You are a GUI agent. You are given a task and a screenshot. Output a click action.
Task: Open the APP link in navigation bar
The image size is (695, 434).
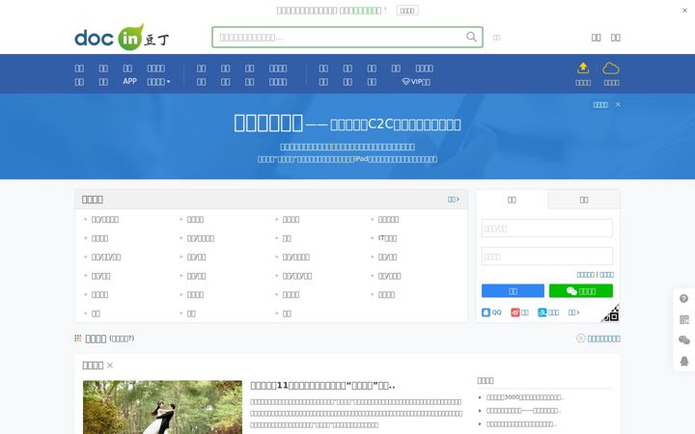point(129,81)
